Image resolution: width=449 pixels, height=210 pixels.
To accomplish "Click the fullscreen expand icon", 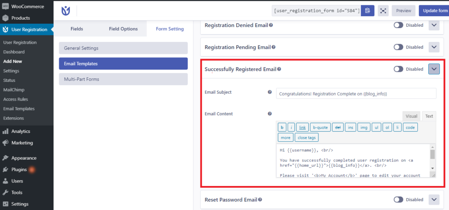I will coord(383,10).
